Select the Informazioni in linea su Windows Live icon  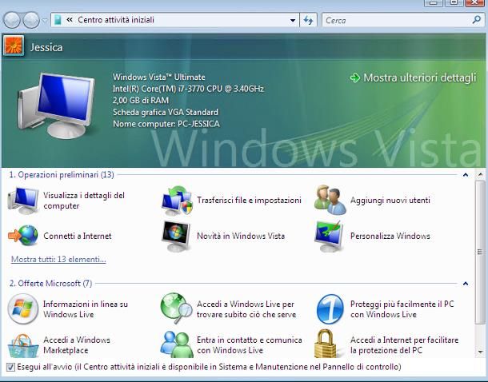point(23,308)
